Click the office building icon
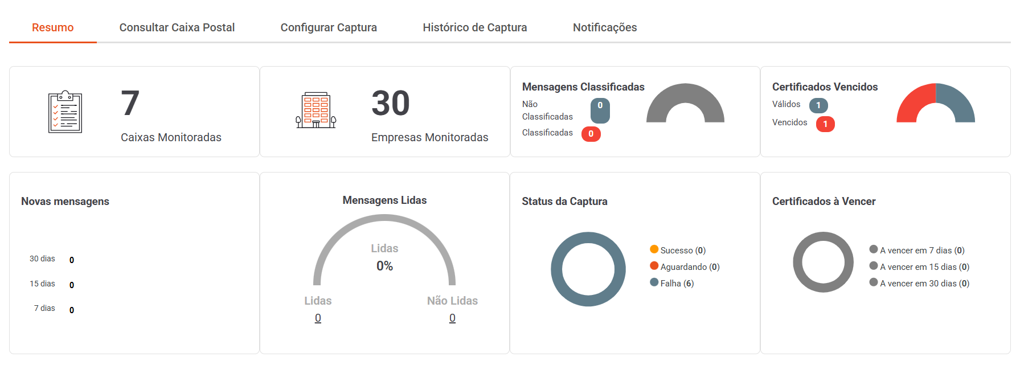Viewport: 1020px width, 365px height. click(316, 110)
